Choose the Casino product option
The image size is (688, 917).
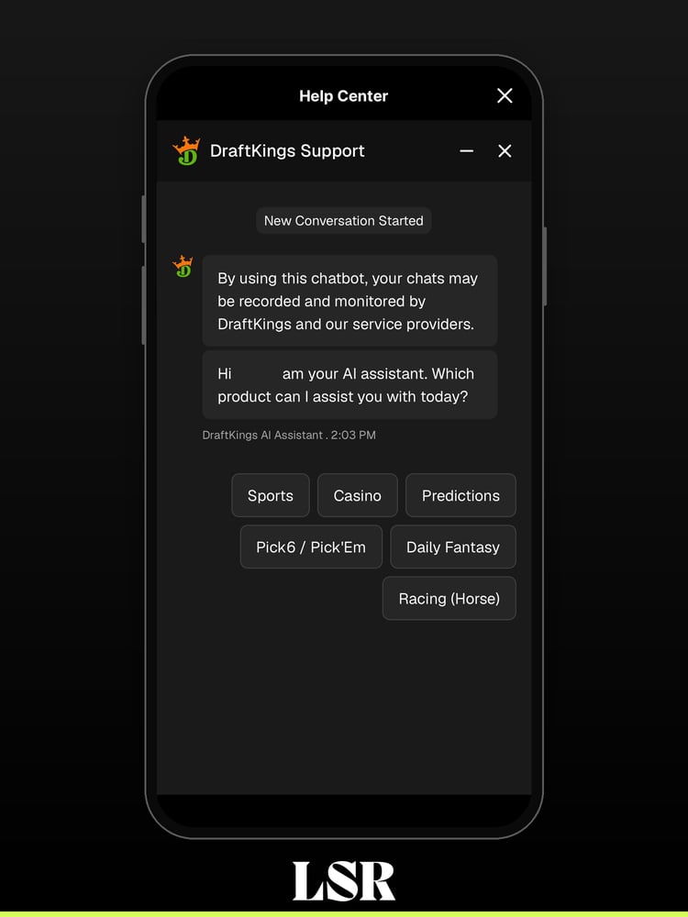358,495
